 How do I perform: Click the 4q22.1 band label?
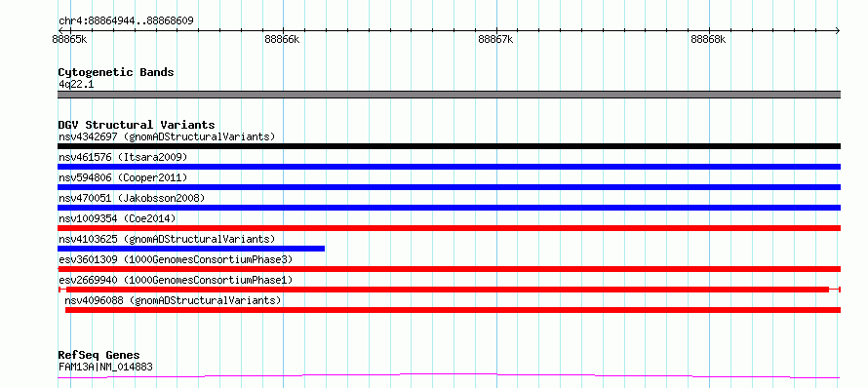(x=76, y=85)
